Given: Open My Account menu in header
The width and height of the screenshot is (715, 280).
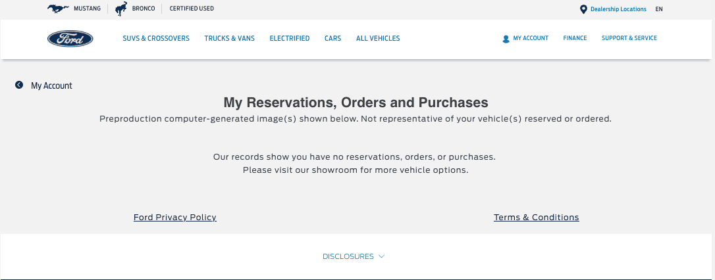Looking at the screenshot, I should click(x=531, y=38).
